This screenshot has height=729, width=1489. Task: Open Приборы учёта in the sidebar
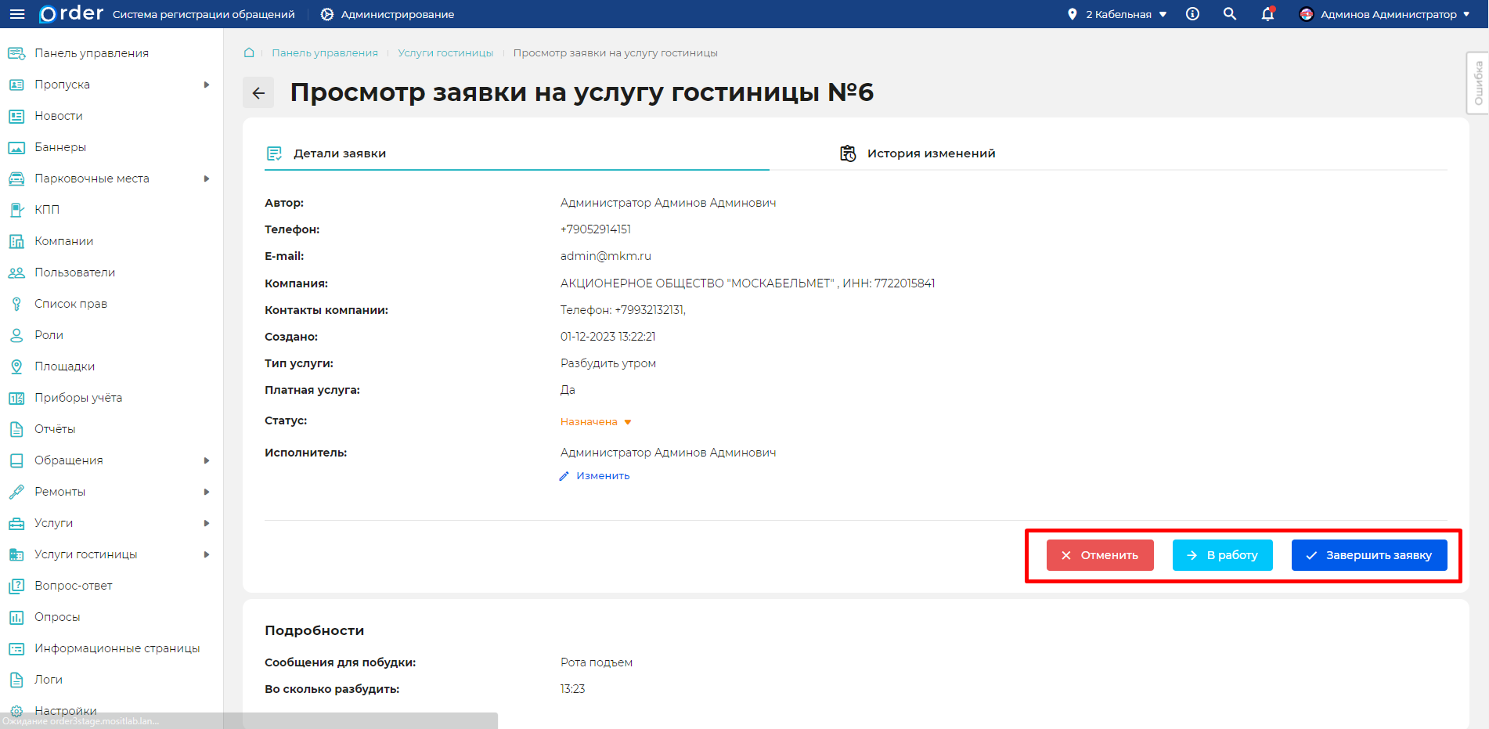78,397
